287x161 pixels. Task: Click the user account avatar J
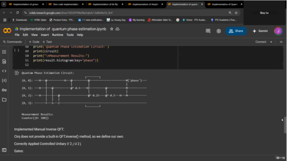pos(278,31)
